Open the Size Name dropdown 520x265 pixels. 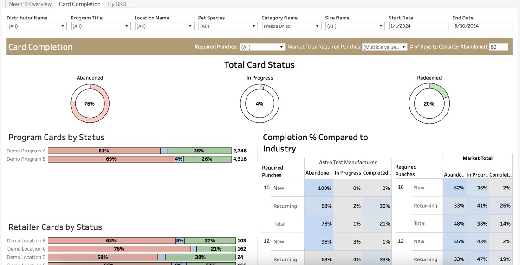point(355,26)
